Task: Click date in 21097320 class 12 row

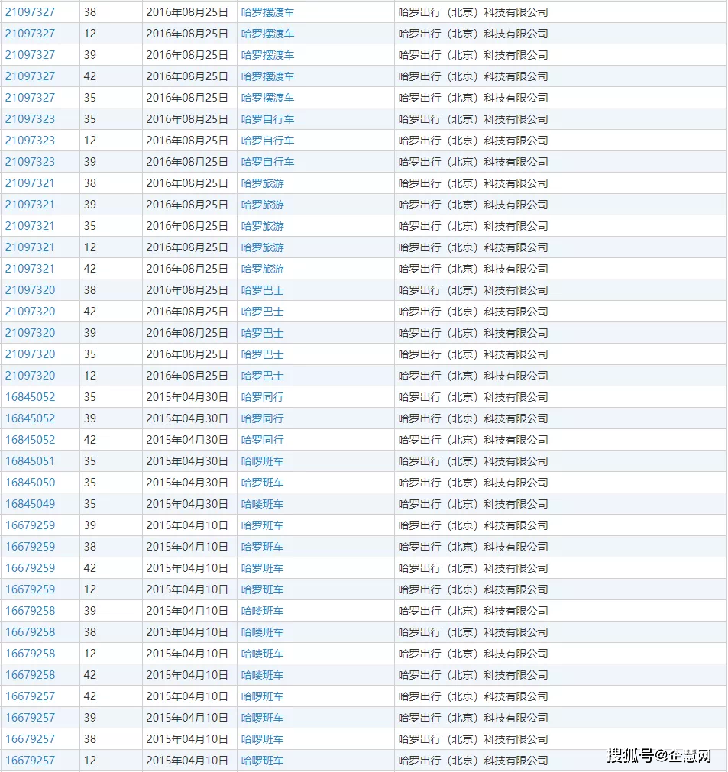Action: (187, 376)
